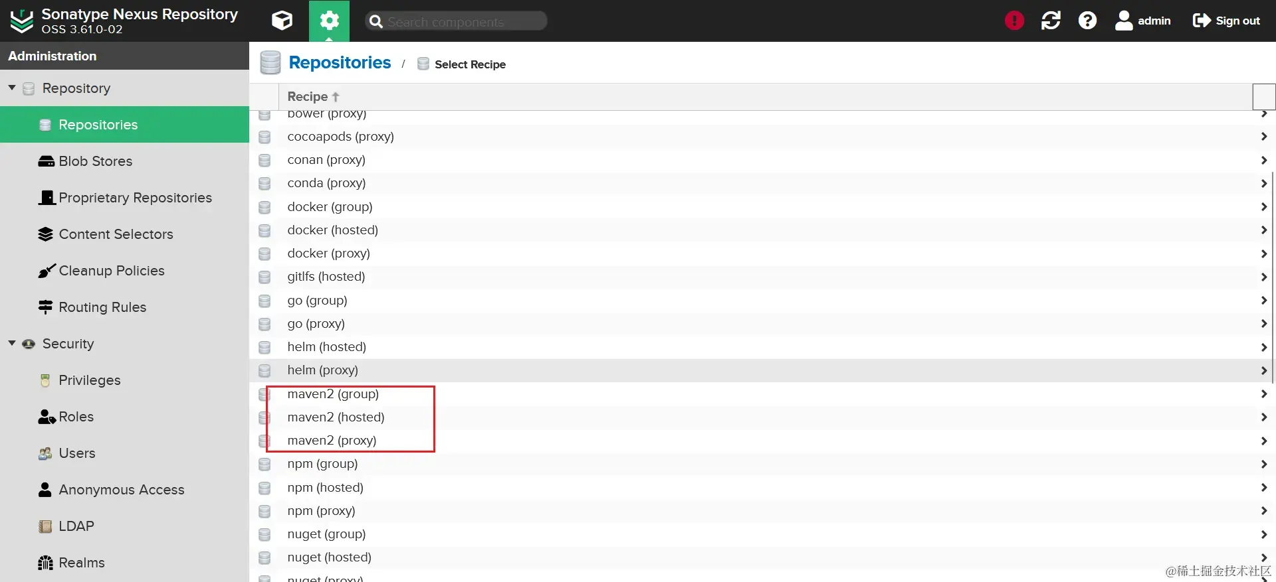The width and height of the screenshot is (1276, 582).
Task: Click the database icon beside go (group)
Action: (265, 301)
